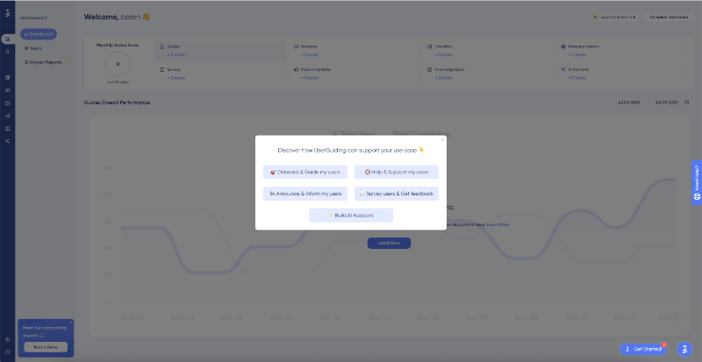Click Create under Resource Centers
Viewport: 702px width, 362px height.
(577, 55)
